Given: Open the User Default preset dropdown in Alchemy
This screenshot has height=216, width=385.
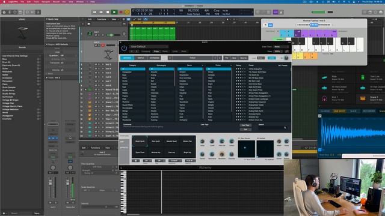Looking at the screenshot, I should [149, 47].
